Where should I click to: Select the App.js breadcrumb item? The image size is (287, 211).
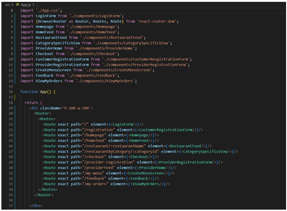click(x=26, y=4)
